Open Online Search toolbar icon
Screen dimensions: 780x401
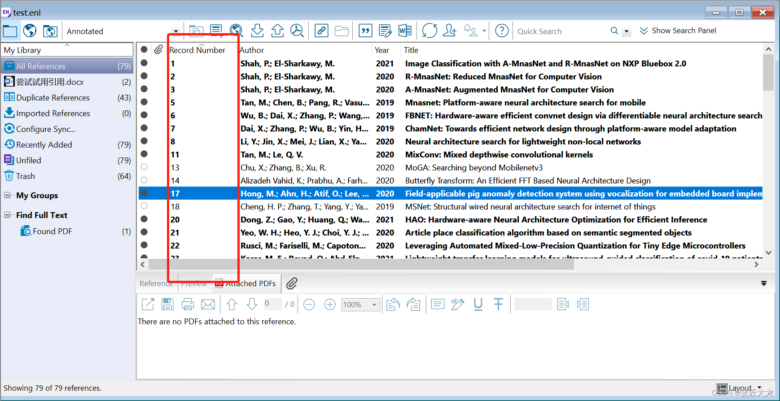click(x=237, y=31)
